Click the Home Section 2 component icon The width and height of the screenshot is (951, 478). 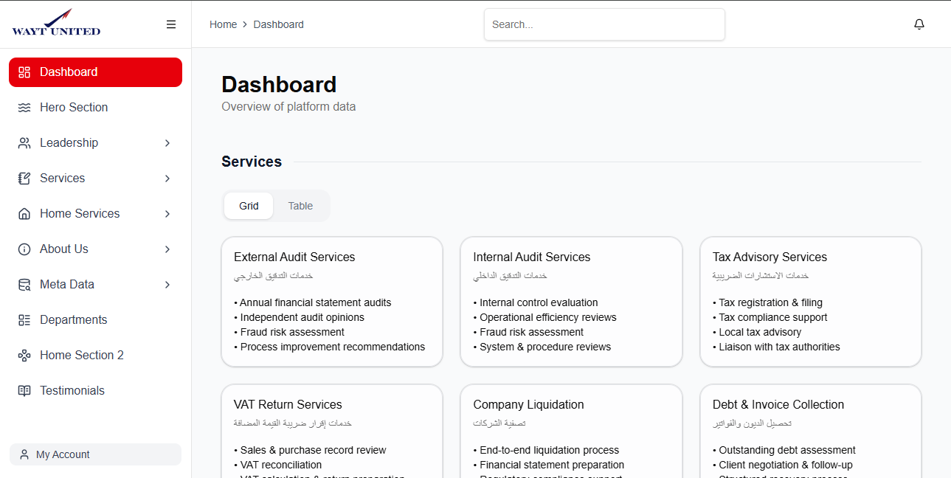point(24,356)
